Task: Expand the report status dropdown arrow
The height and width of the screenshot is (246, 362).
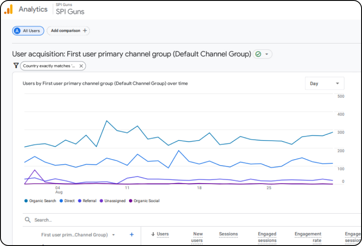Action: coord(266,54)
